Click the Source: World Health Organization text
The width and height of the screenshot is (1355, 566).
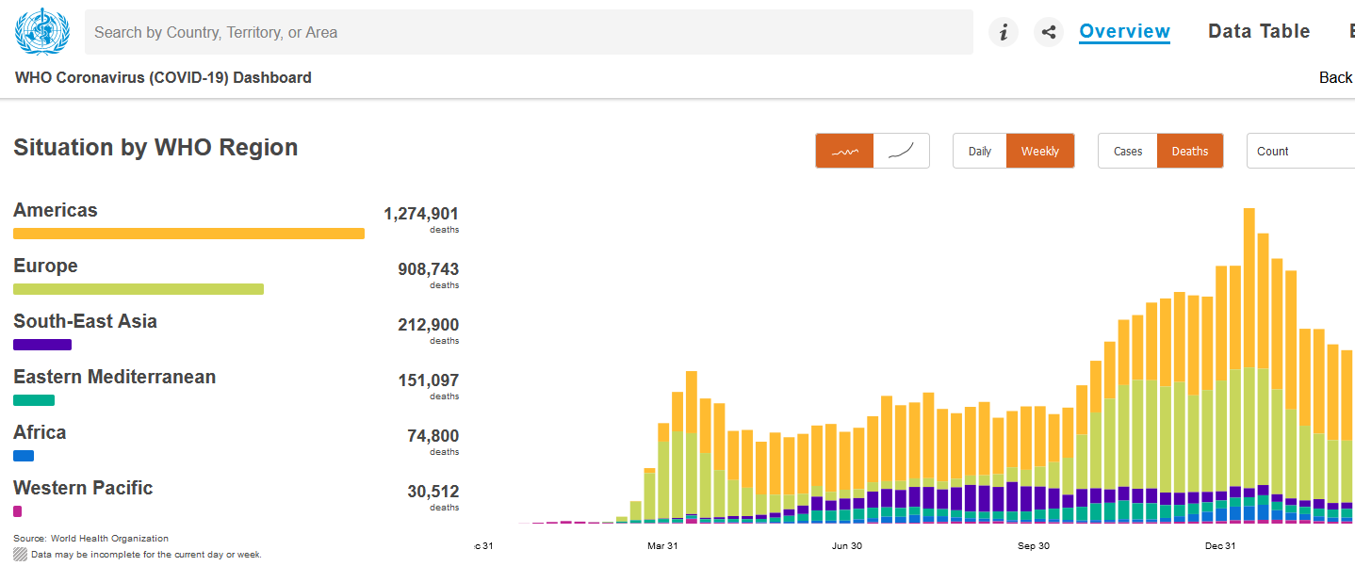pyautogui.click(x=90, y=539)
